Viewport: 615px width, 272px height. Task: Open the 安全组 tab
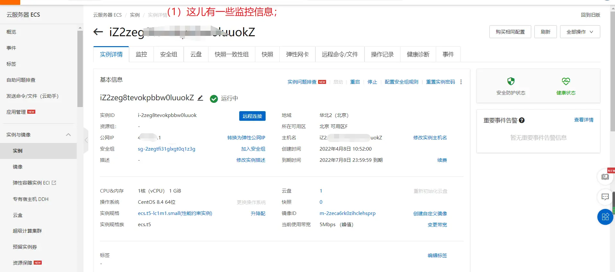(169, 54)
